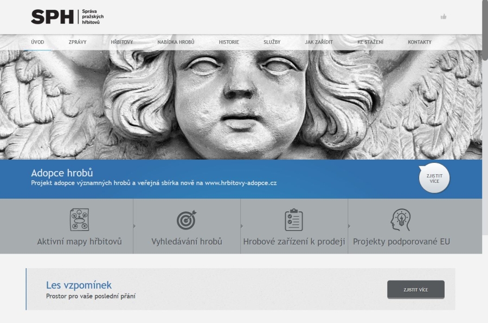This screenshot has height=323, width=488.
Task: Select NABÍDKA HROBŮ in navigation
Action: click(176, 42)
